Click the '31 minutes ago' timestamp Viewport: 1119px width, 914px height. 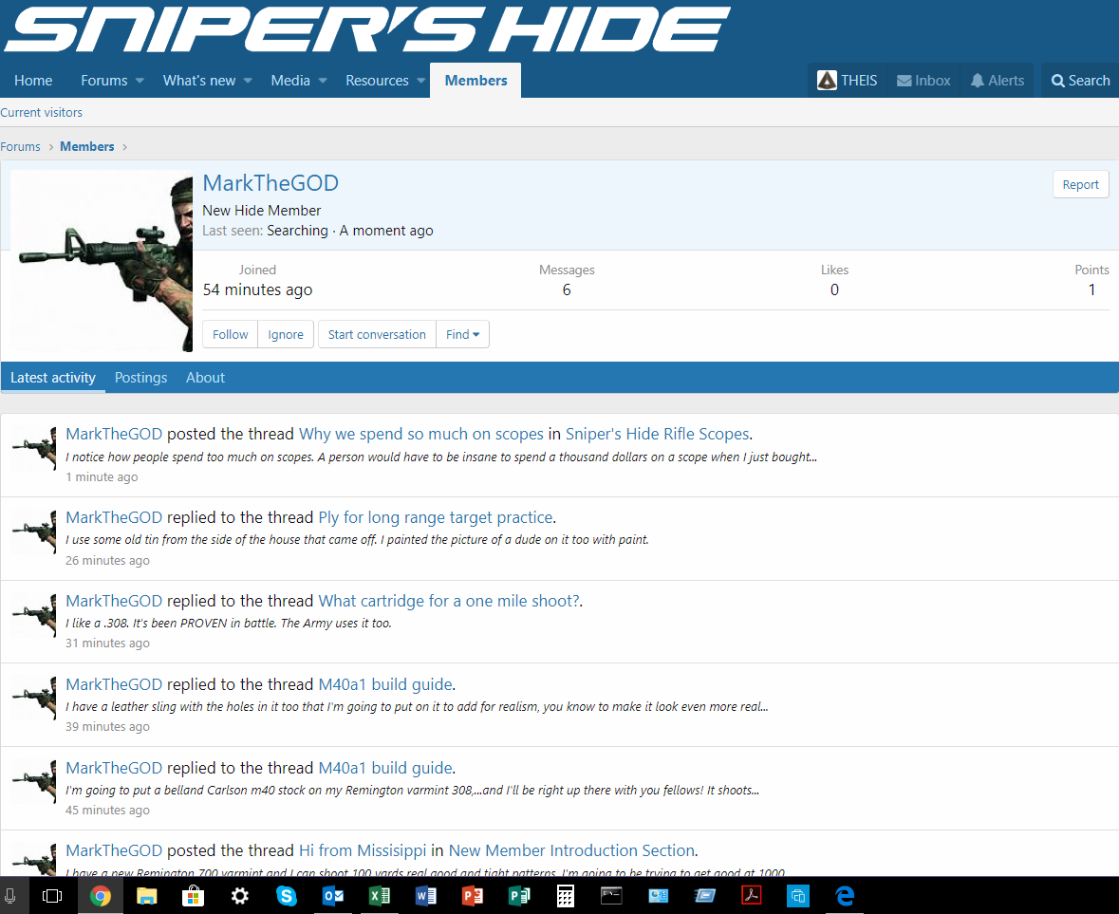[x=108, y=644]
